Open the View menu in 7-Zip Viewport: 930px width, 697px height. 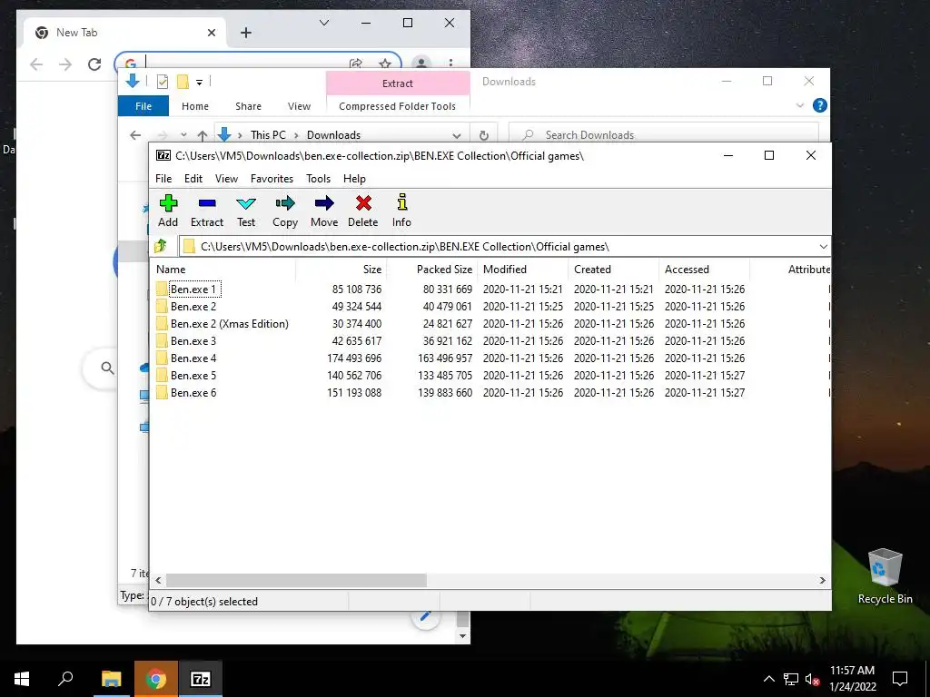(x=226, y=179)
